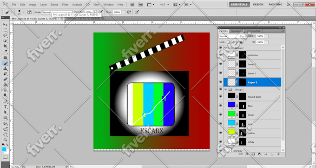The width and height of the screenshot is (316, 168).
Task: Toggle visibility of Layer 2
Action: pyautogui.click(x=221, y=73)
